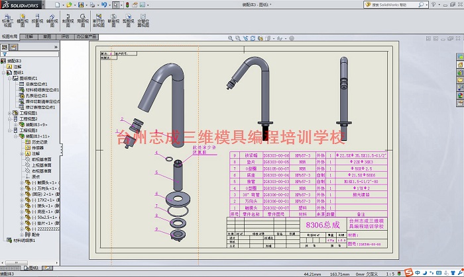
Task: Click the 标准三视图 (Standard 3 View) tool
Action: tap(8, 20)
